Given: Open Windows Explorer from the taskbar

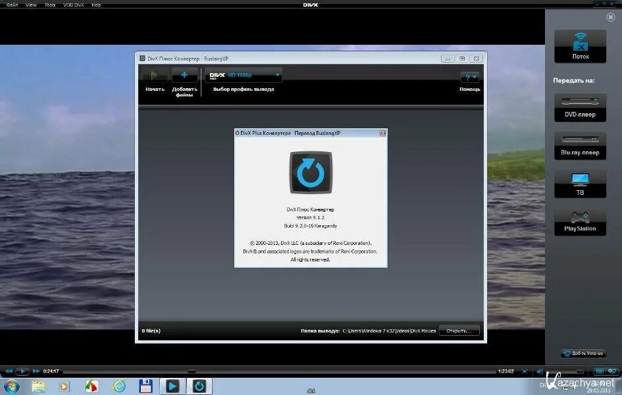Looking at the screenshot, I should (38, 386).
